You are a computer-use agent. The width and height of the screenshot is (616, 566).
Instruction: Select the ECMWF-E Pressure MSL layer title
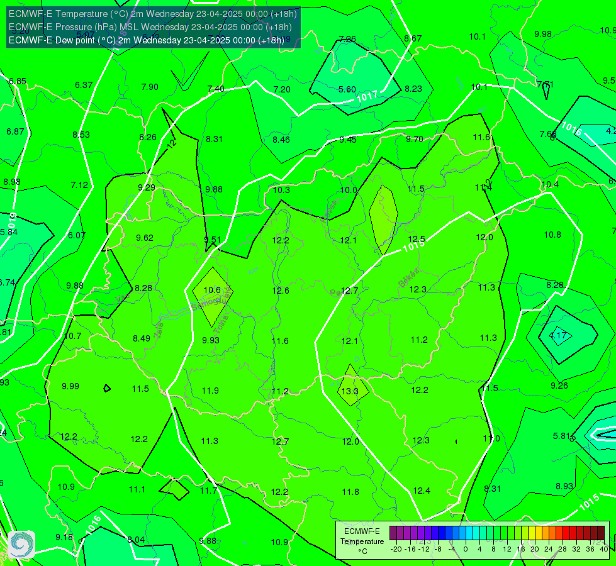pos(150,27)
